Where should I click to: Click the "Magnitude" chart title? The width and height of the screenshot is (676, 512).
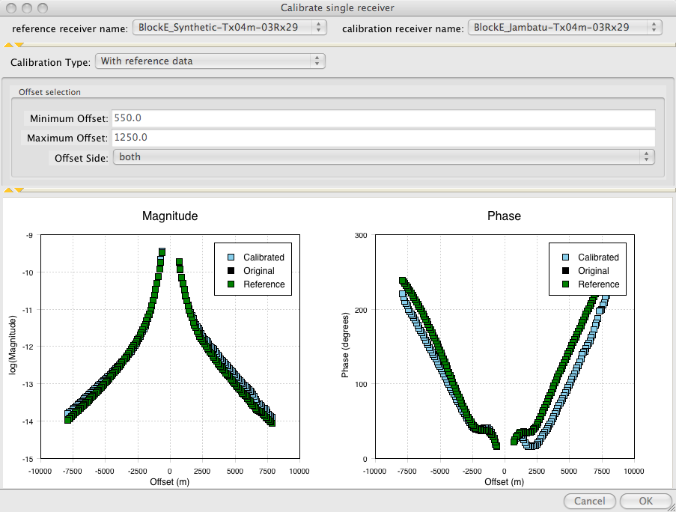click(x=170, y=216)
